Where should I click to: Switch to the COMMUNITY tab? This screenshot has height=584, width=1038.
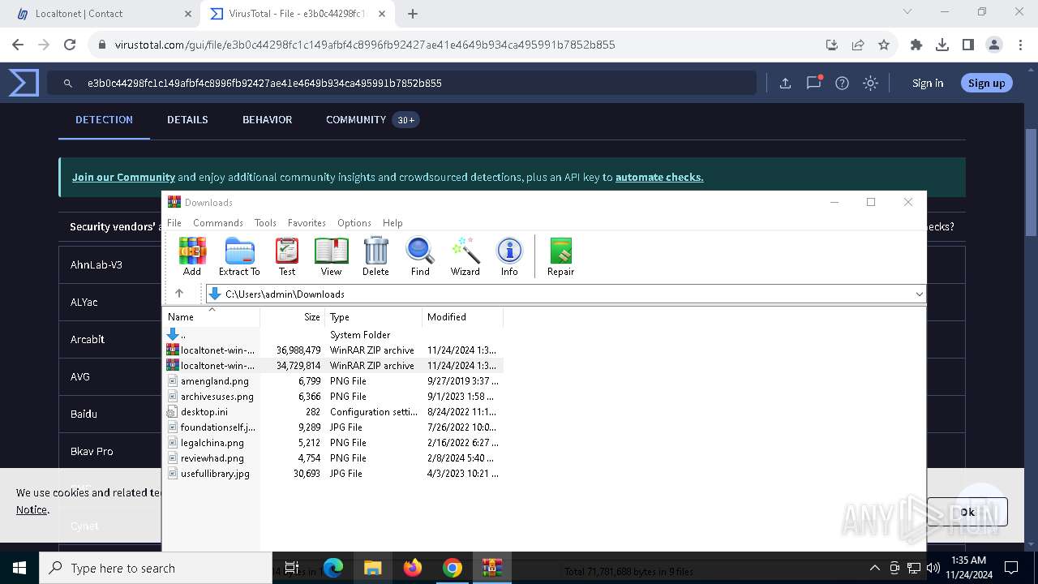(x=372, y=119)
